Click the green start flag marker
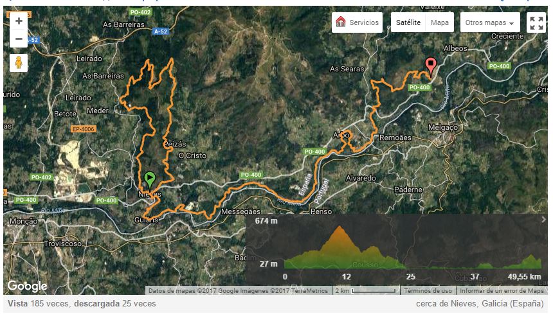Image resolution: width=553 pixels, height=318 pixels. pyautogui.click(x=150, y=180)
